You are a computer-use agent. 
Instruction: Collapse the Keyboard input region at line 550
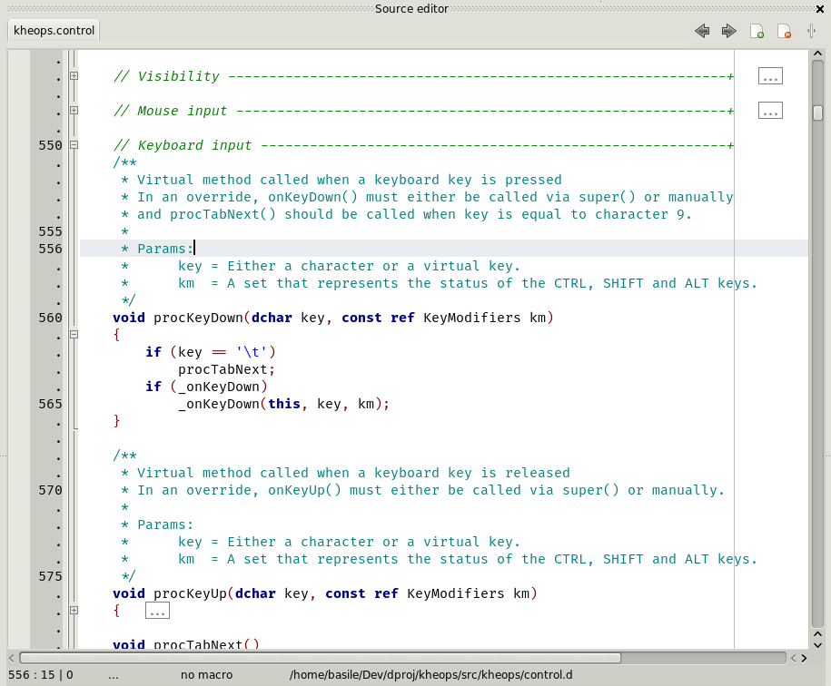74,145
